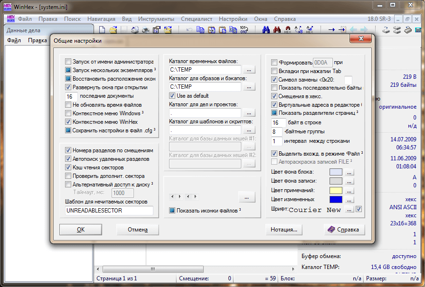This screenshot has width=425, height=287.
Task: Click the Find text binoculars icon
Action: [x=266, y=29]
